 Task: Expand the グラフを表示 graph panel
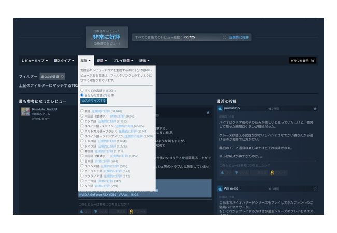tap(302, 61)
